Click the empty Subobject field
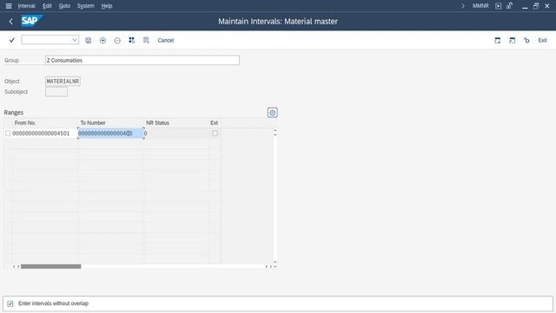Screen dimensions: 556x313 coord(56,92)
